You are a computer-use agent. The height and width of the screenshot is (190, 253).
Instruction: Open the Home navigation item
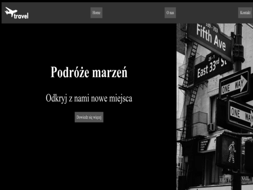pyautogui.click(x=97, y=13)
